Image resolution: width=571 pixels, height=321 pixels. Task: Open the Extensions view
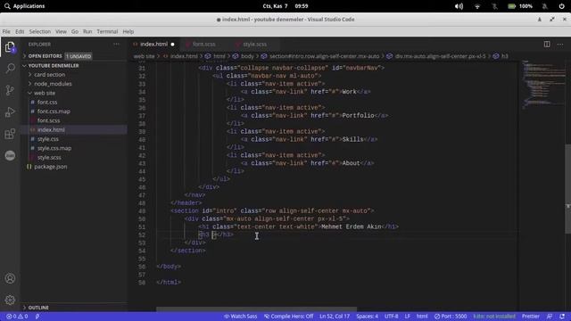[x=10, y=134]
